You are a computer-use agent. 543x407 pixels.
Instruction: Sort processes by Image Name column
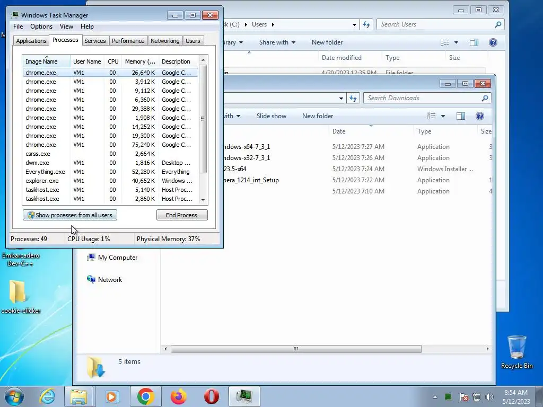(x=47, y=61)
